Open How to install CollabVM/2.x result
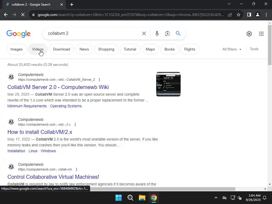 tap(40, 132)
